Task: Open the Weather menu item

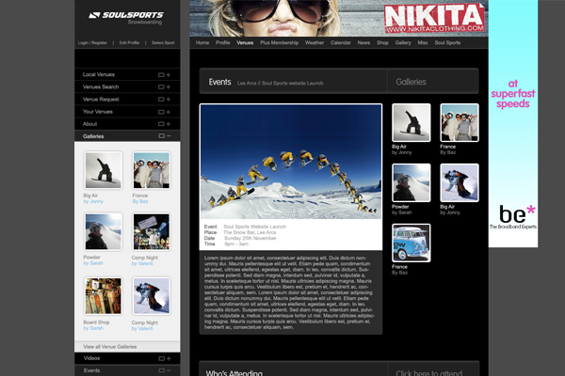Action: (x=315, y=43)
